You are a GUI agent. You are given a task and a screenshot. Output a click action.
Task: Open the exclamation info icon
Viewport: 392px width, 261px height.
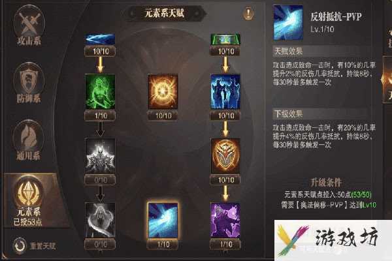coord(248,13)
